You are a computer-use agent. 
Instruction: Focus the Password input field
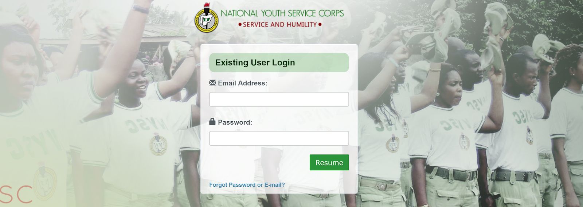pos(279,138)
